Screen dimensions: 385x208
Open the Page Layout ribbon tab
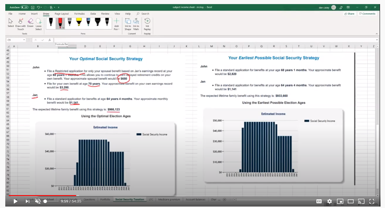[x=62, y=14]
